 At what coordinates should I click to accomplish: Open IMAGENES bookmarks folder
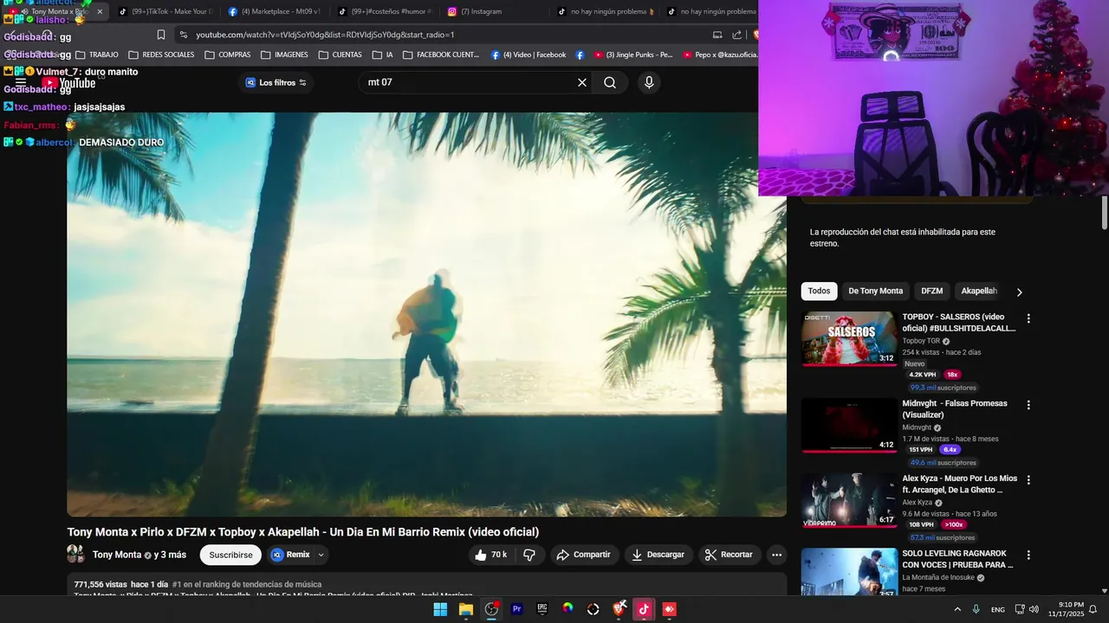[x=284, y=55]
